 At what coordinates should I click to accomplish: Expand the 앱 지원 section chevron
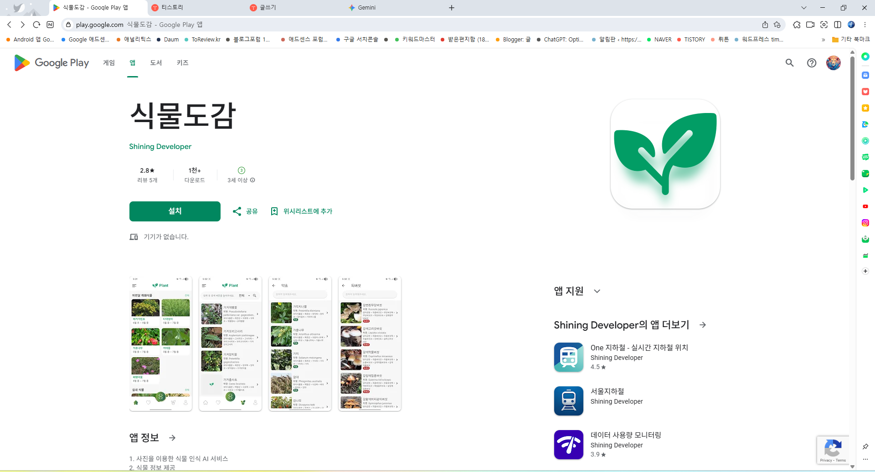click(x=597, y=291)
